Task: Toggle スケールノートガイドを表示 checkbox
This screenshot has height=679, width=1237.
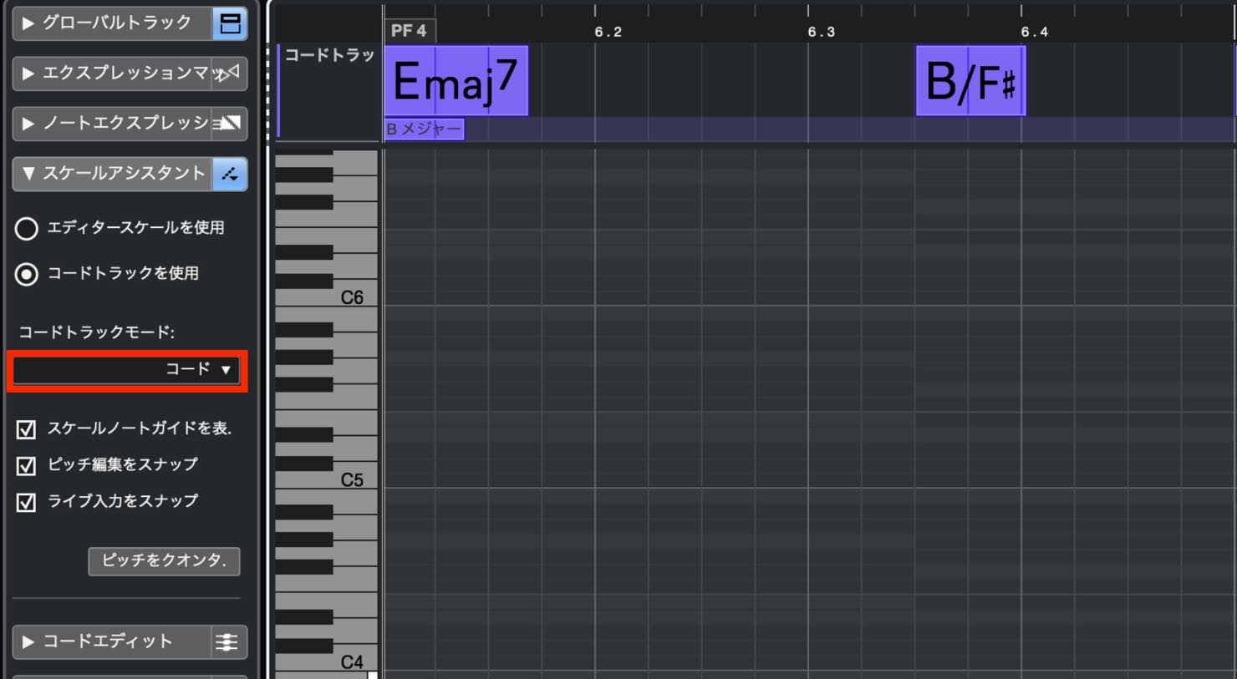Action: pyautogui.click(x=27, y=429)
